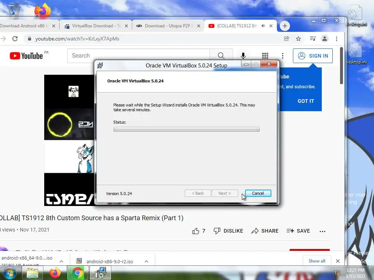The width and height of the screenshot is (374, 280).
Task: Click SHARE under the video
Action: click(x=265, y=231)
